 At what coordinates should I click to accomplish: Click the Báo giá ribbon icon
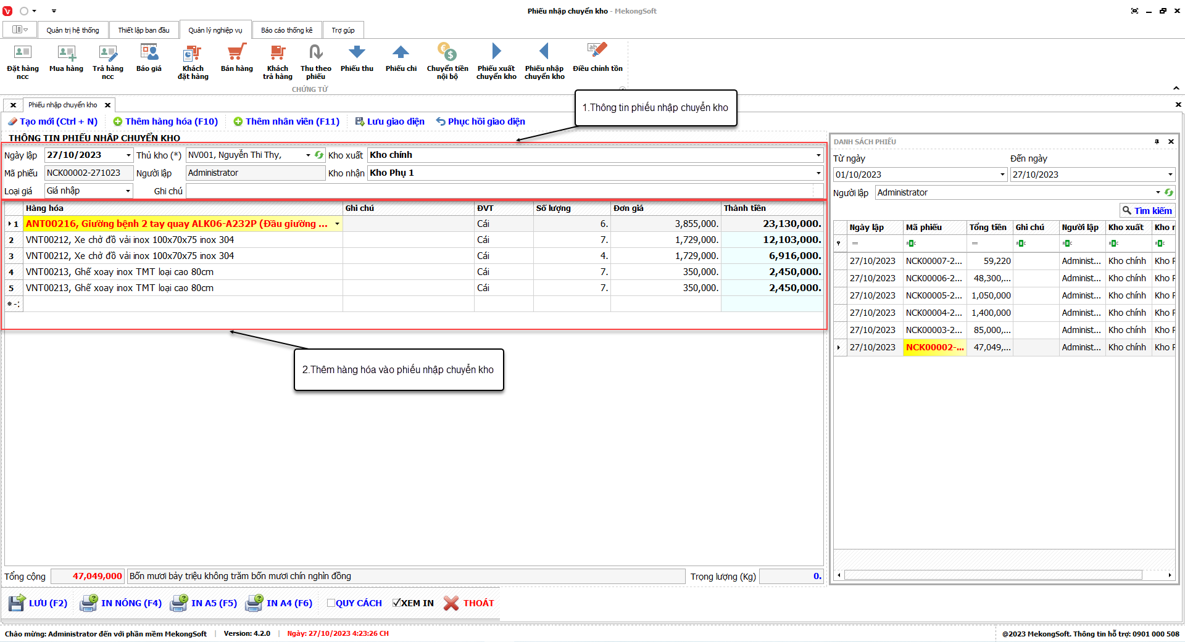(149, 58)
